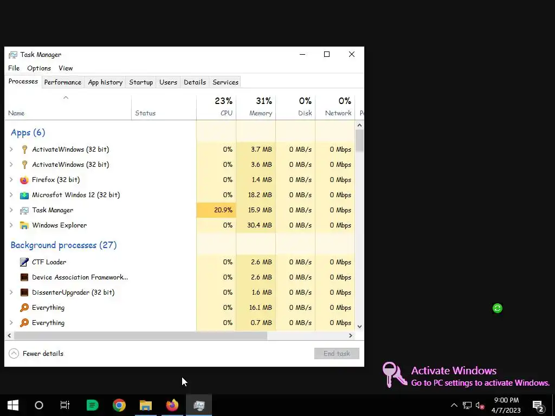Click the vertical scrollbar up arrow
Screen dimensions: 555x416
(360, 125)
